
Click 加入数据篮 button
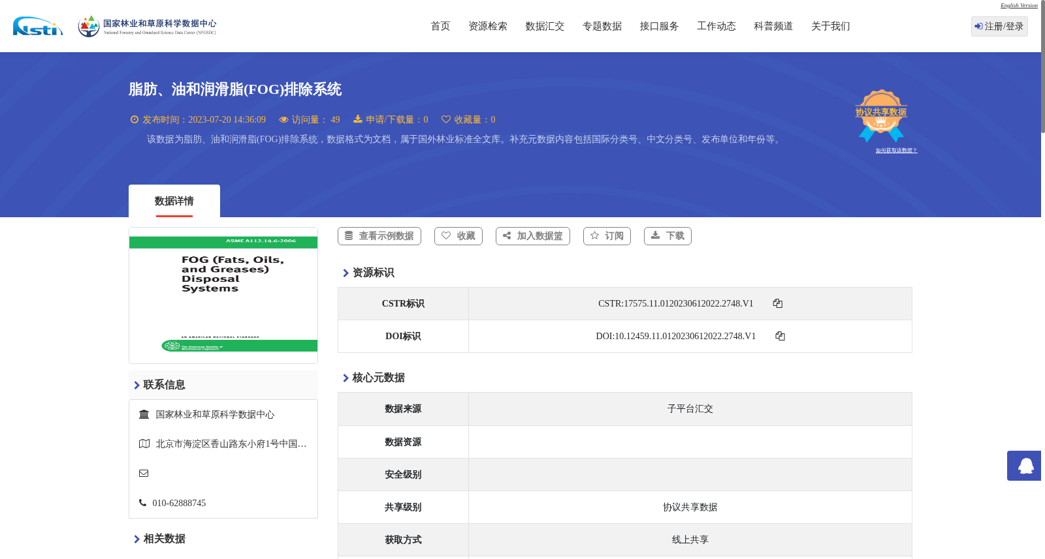533,236
